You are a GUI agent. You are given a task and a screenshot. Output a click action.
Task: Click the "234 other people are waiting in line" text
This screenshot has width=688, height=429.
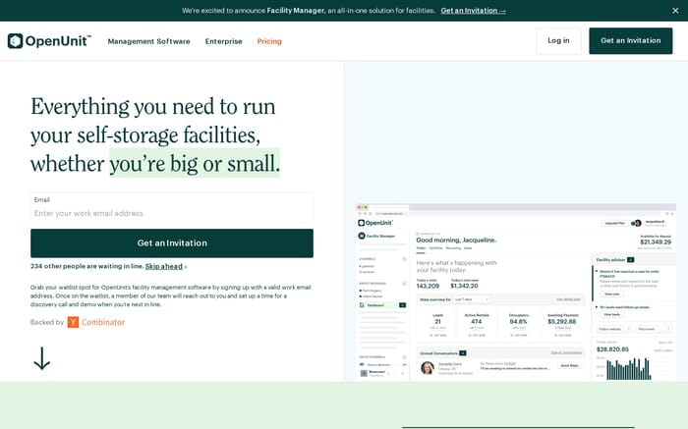pos(86,266)
